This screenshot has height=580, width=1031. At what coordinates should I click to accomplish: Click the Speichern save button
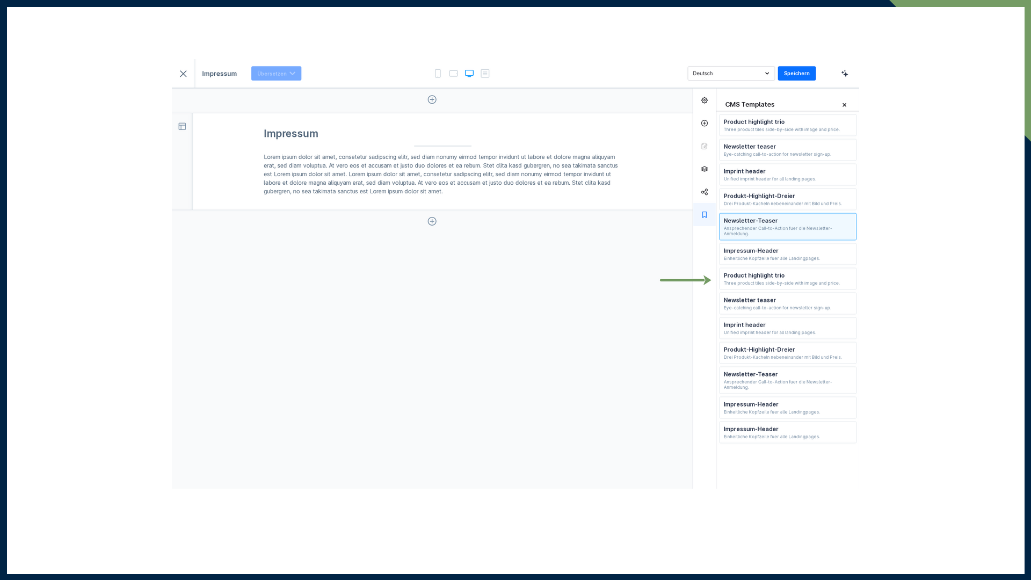796,74
